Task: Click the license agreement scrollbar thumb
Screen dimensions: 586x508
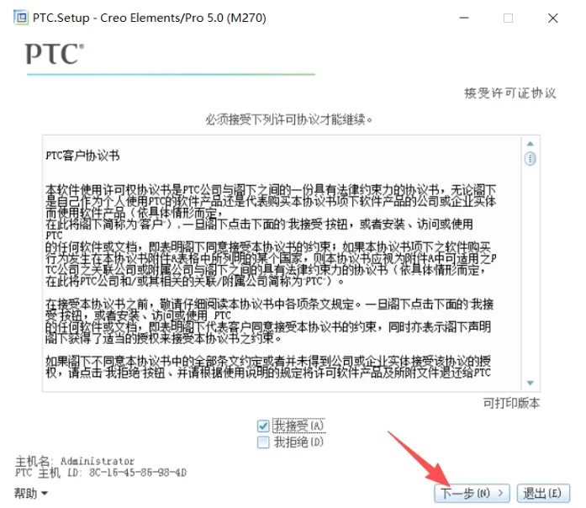Action: pos(530,158)
